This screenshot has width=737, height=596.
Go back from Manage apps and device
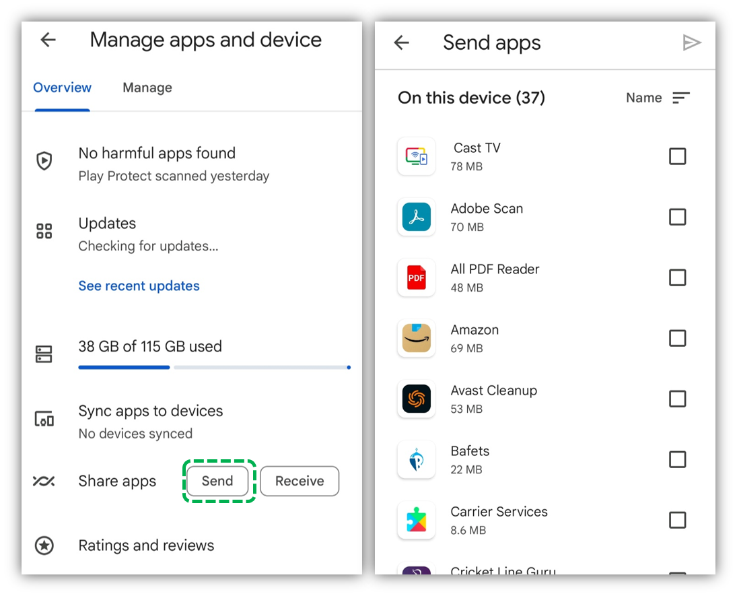click(x=48, y=40)
